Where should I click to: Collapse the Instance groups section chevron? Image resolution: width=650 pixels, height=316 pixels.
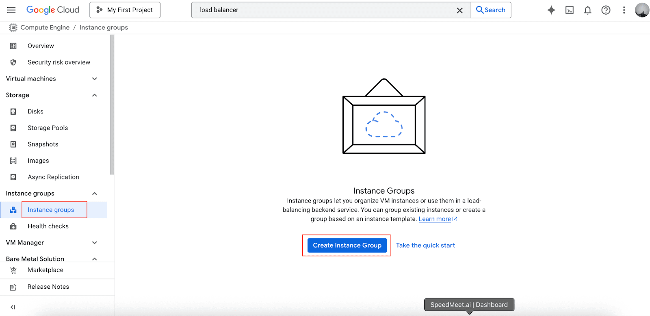click(95, 194)
